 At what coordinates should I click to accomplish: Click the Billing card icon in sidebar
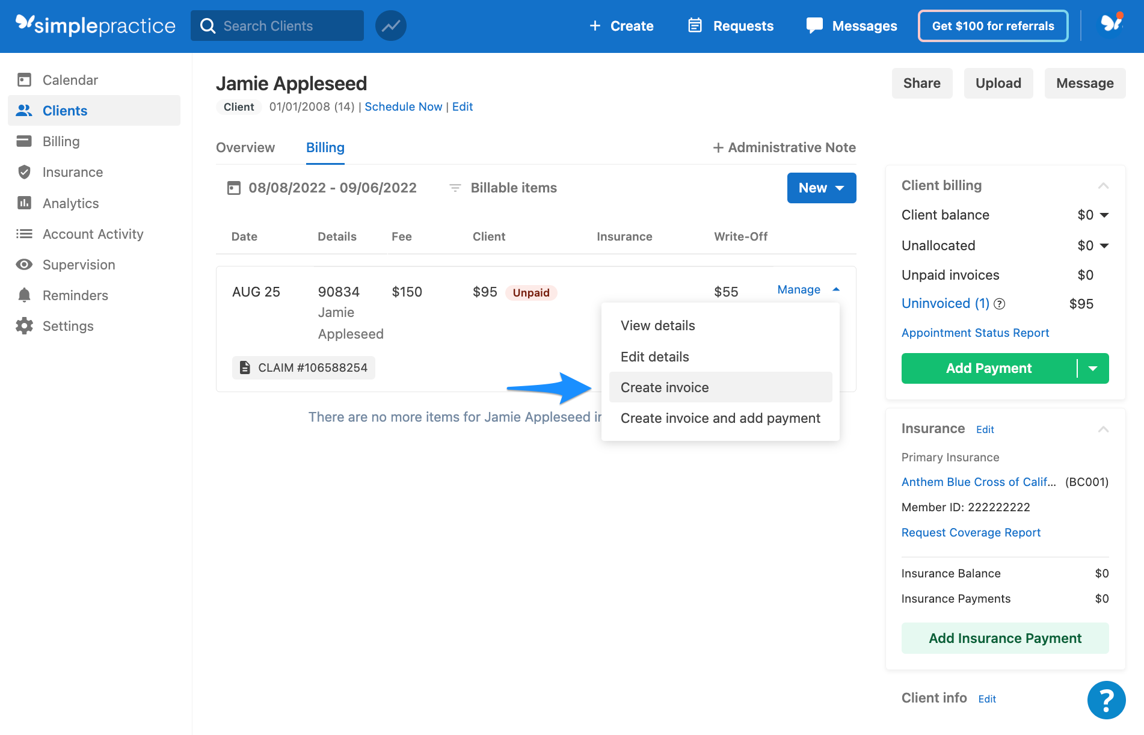(x=24, y=141)
